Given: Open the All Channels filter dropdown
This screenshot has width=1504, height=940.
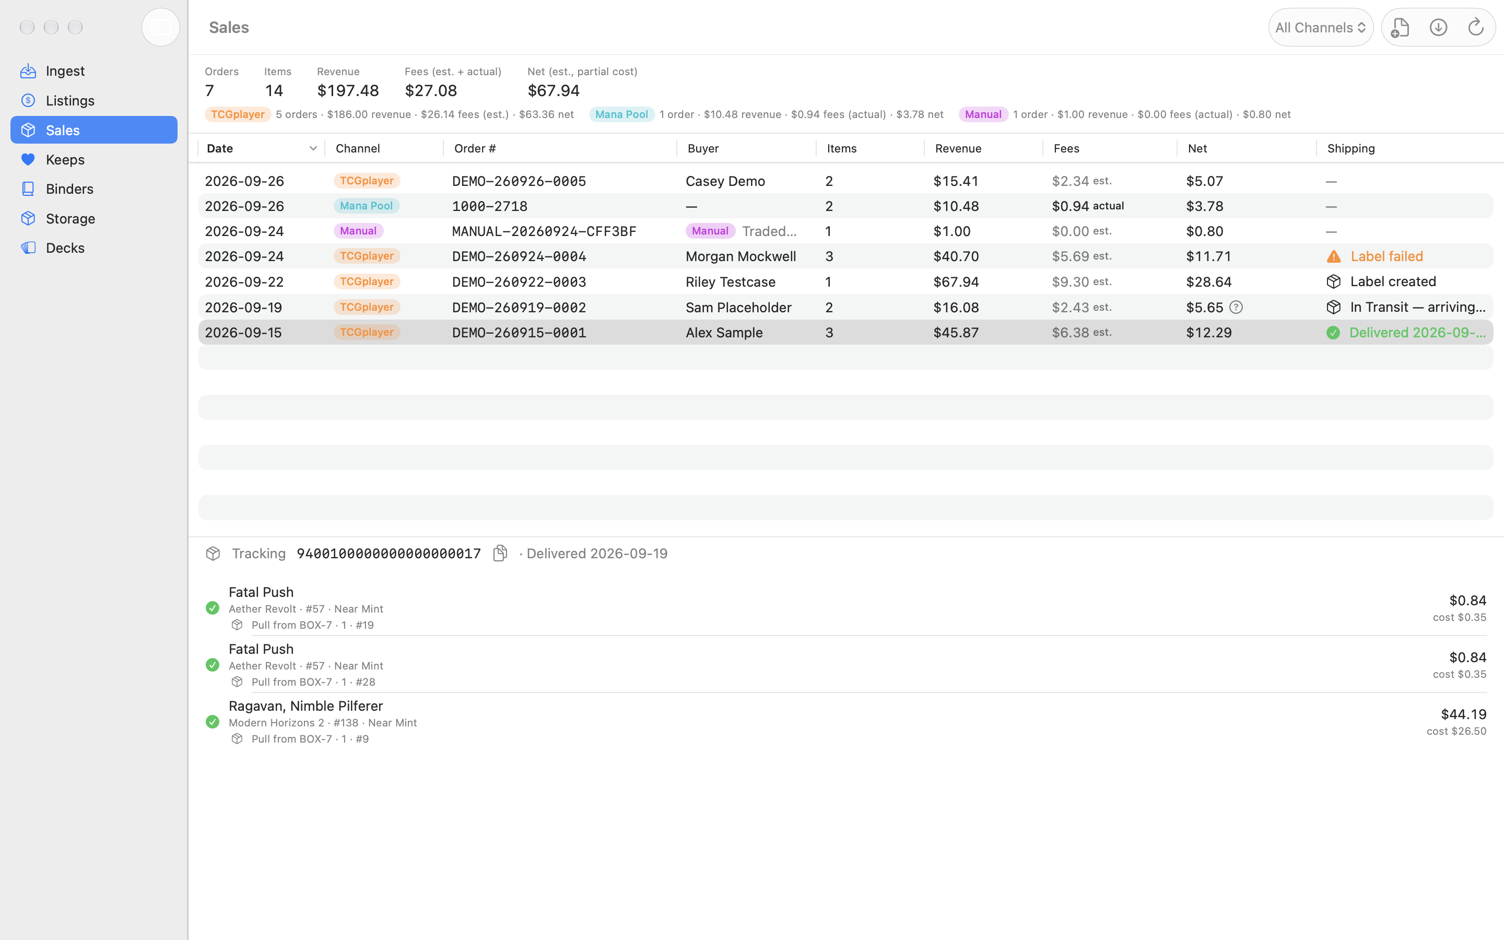Looking at the screenshot, I should (1321, 27).
